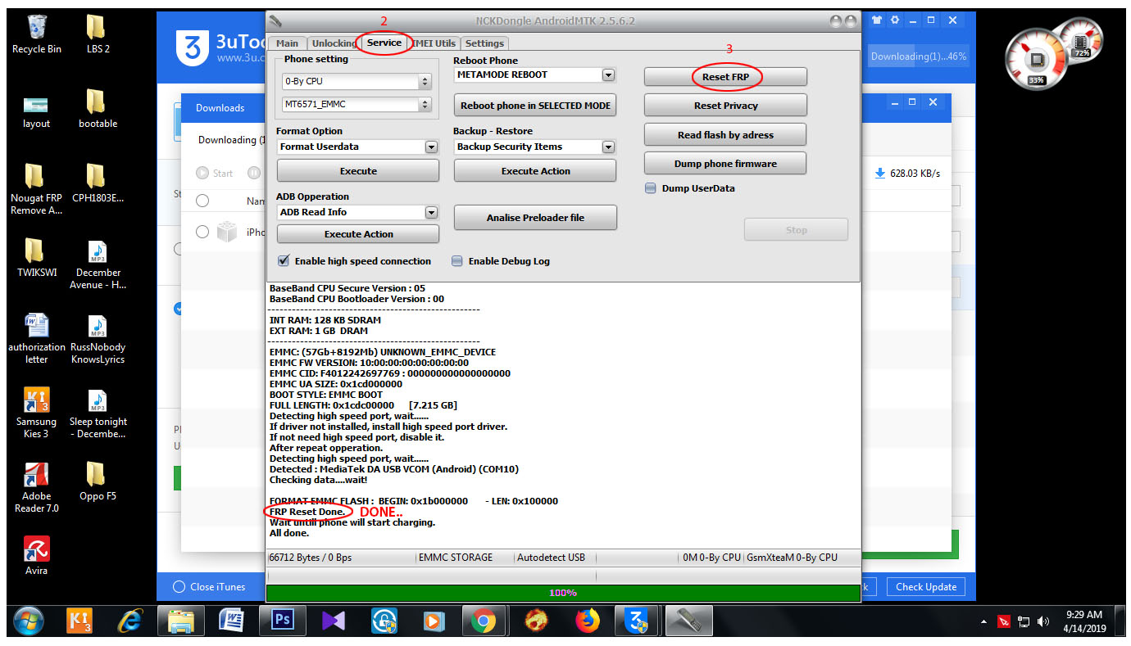Expand the ADB Read Info dropdown
Viewport: 1131px width, 646px height.
(431, 212)
